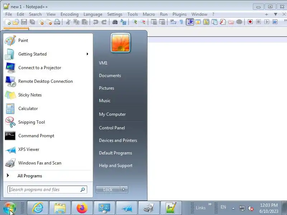Click the muted volume tray icon
This screenshot has width=287, height=215.
click(x=250, y=208)
